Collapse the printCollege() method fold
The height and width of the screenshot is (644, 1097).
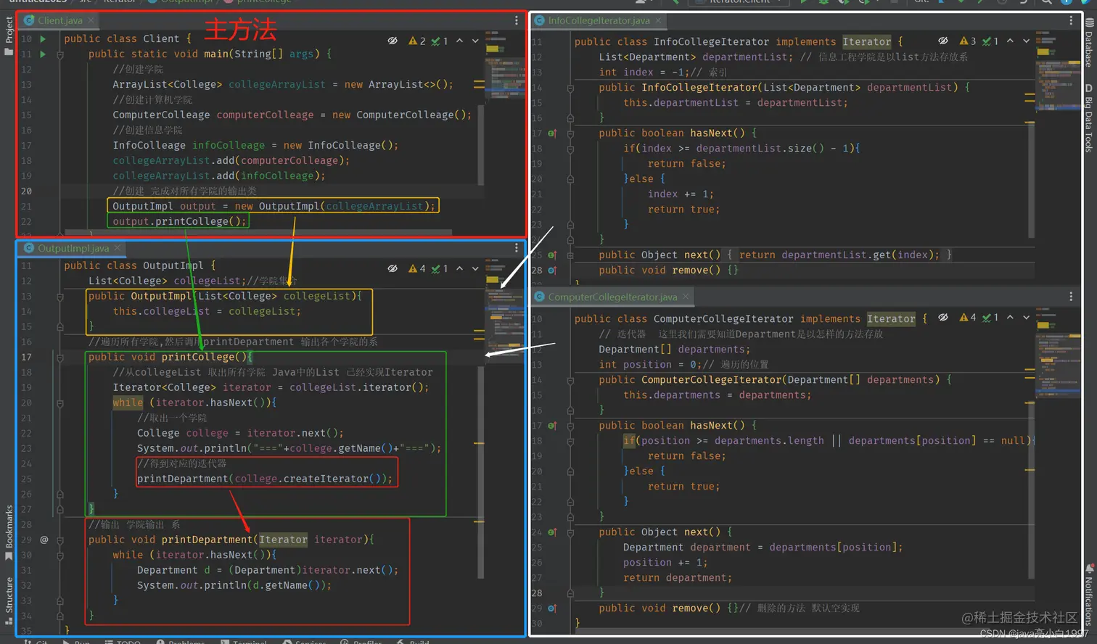coord(60,358)
